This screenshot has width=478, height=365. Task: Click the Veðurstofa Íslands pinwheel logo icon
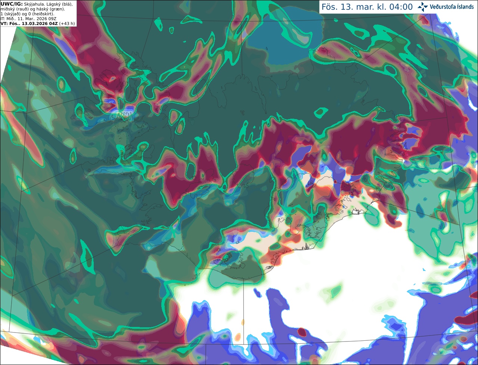[x=423, y=7]
